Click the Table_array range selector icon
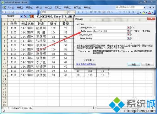Image resolution: width=157 pixels, height=114 pixels. pyautogui.click(x=129, y=31)
